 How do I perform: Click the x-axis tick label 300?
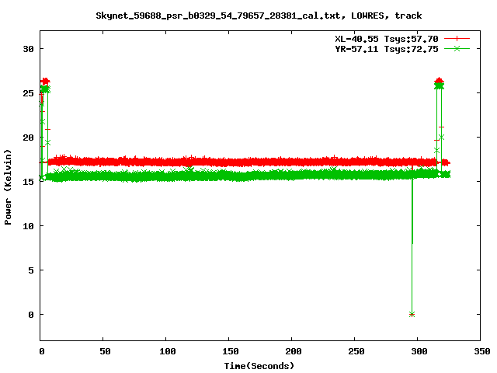419,351
